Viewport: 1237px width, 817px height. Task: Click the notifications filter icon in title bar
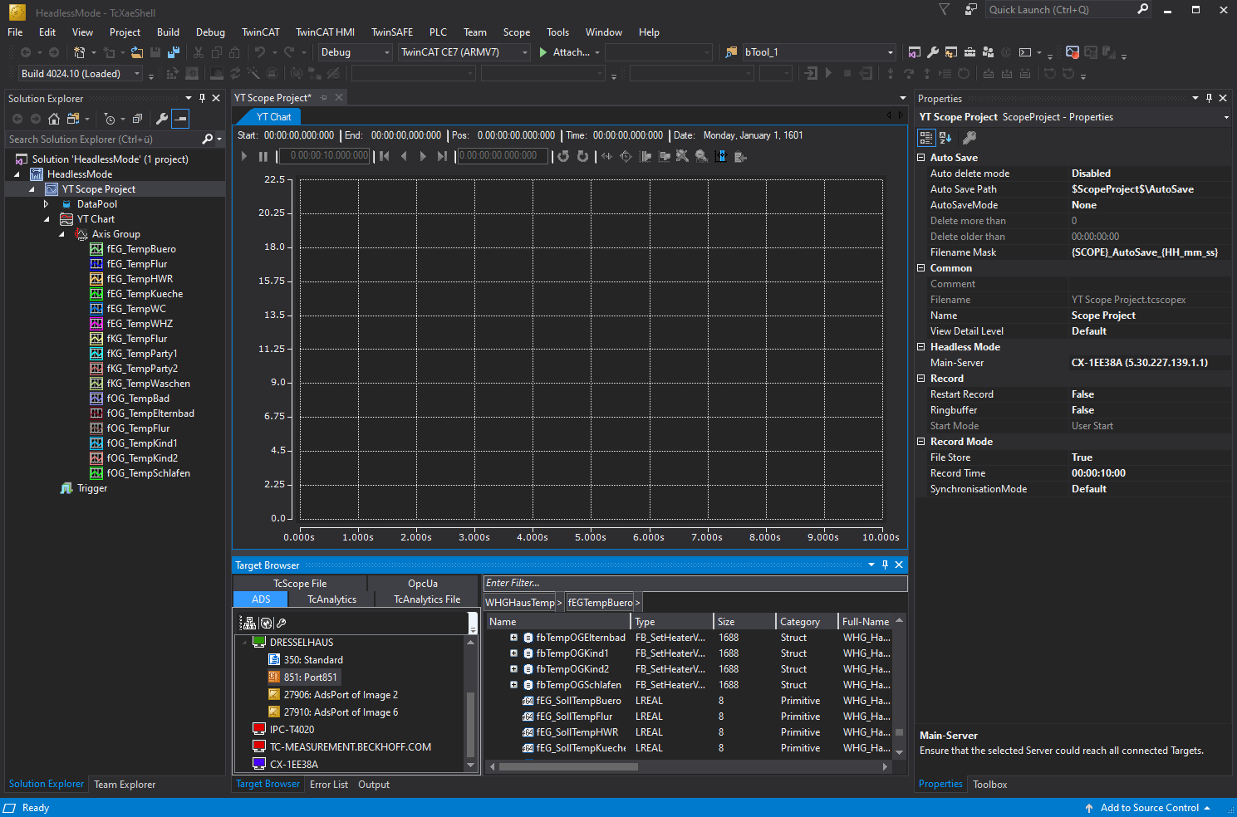pos(944,9)
